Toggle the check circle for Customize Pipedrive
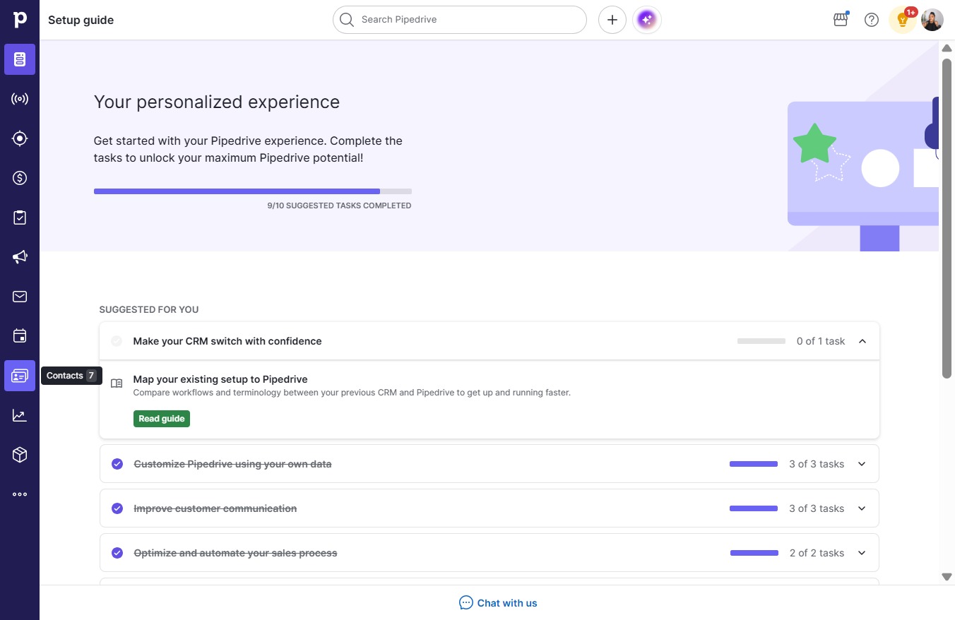The height and width of the screenshot is (620, 955). (117, 464)
